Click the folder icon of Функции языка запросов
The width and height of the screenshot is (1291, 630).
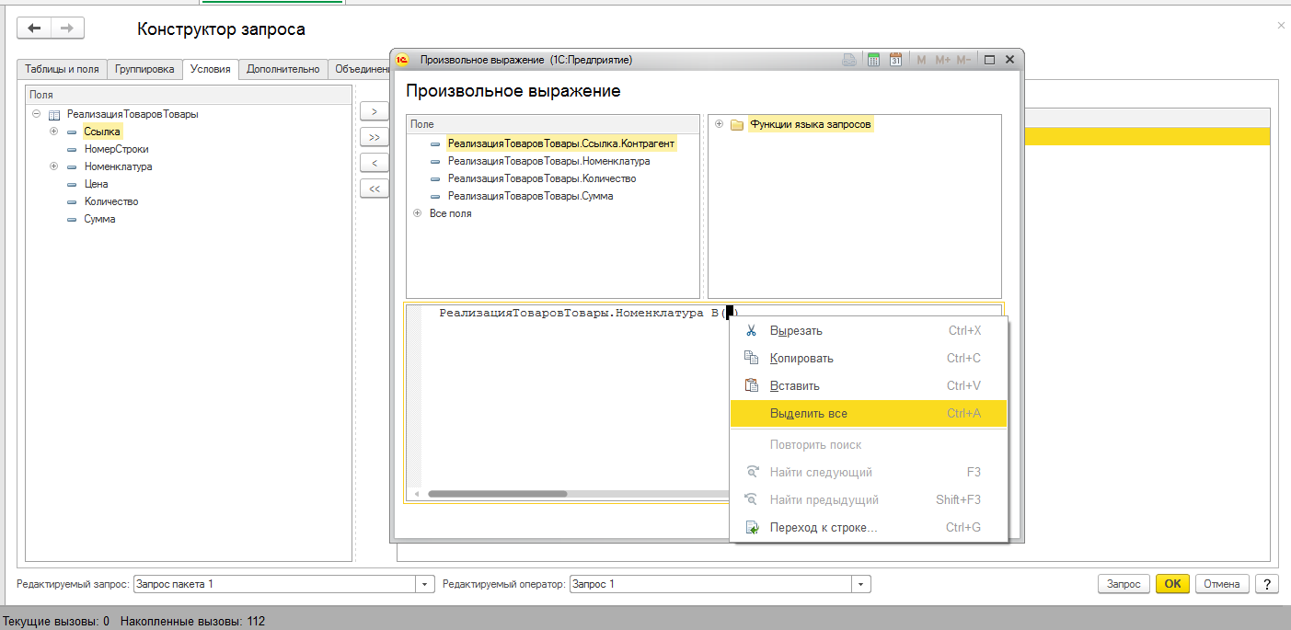736,125
